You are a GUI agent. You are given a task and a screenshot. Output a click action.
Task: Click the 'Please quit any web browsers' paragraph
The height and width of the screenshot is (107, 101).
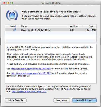tap(48, 64)
